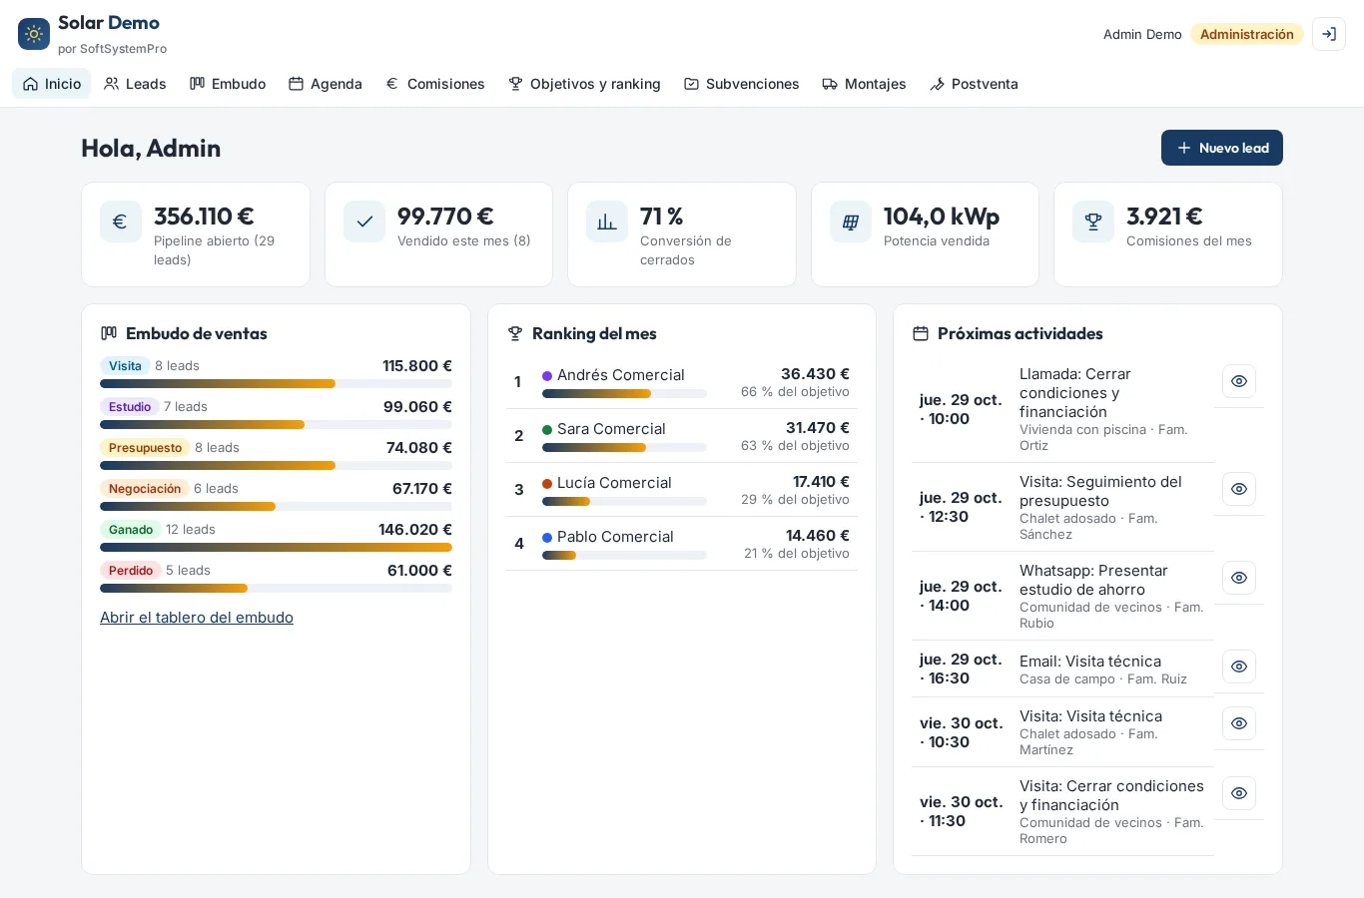Screen dimensions: 1364x898
Task: Open the Embudo section
Action: point(228,84)
